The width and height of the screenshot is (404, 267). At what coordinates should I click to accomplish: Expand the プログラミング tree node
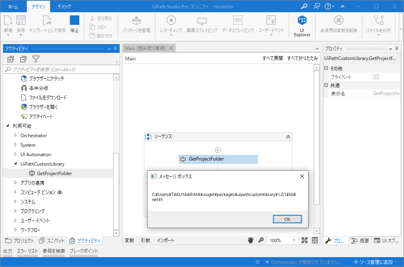click(15, 211)
